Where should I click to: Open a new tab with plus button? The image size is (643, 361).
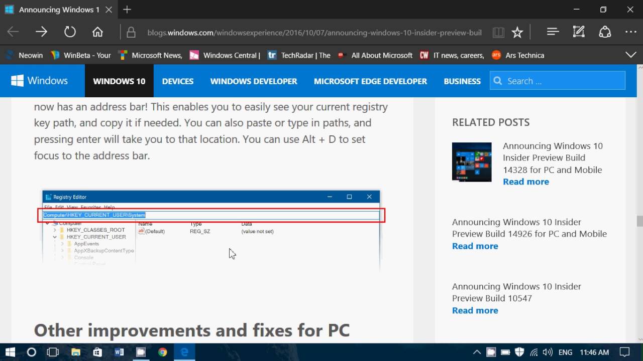pos(127,10)
